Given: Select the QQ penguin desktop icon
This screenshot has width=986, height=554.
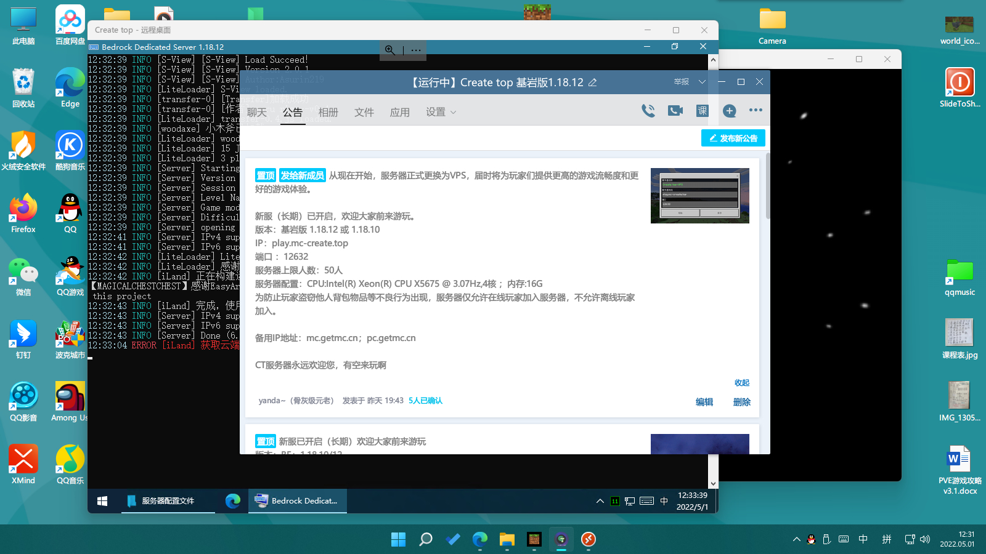Looking at the screenshot, I should tap(70, 214).
